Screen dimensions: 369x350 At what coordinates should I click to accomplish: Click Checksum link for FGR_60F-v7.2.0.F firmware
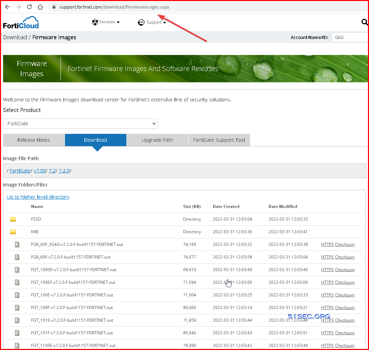pos(344,257)
